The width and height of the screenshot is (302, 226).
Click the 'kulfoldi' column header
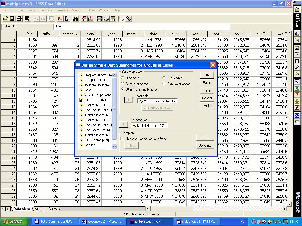click(x=27, y=34)
